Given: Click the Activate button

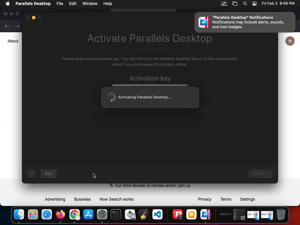Looking at the screenshot, I should point(260,173).
